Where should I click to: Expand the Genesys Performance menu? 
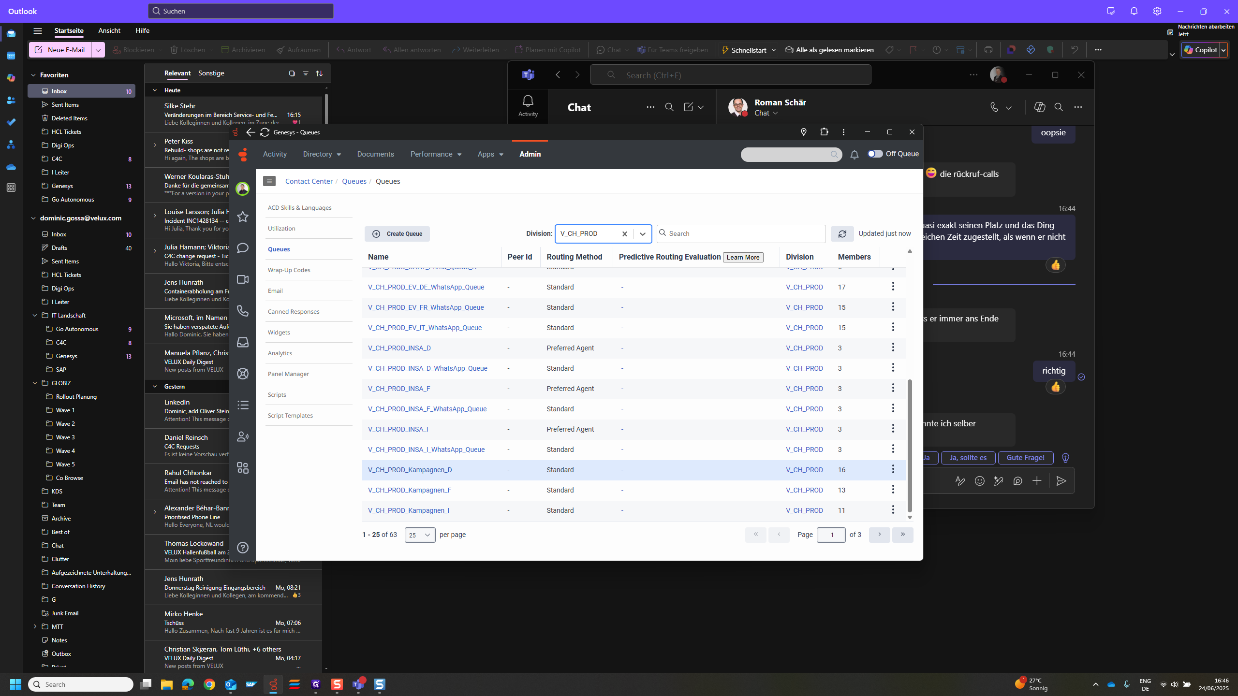click(x=436, y=154)
